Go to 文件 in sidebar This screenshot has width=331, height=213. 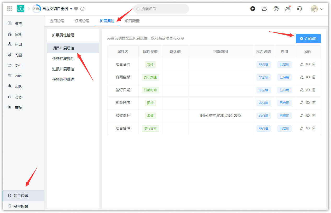[x=23, y=65]
